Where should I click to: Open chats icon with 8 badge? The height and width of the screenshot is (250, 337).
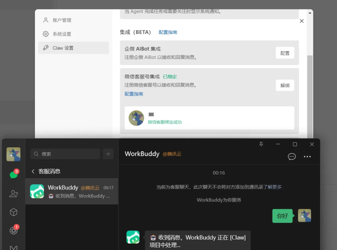tap(14, 174)
